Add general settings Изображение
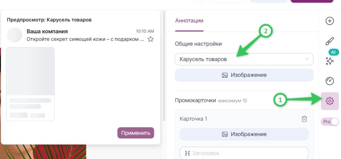This screenshot has height=159, width=341. (x=244, y=75)
